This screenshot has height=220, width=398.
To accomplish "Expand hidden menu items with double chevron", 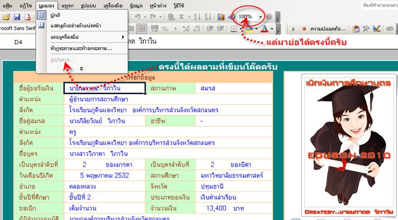I will pos(81,68).
